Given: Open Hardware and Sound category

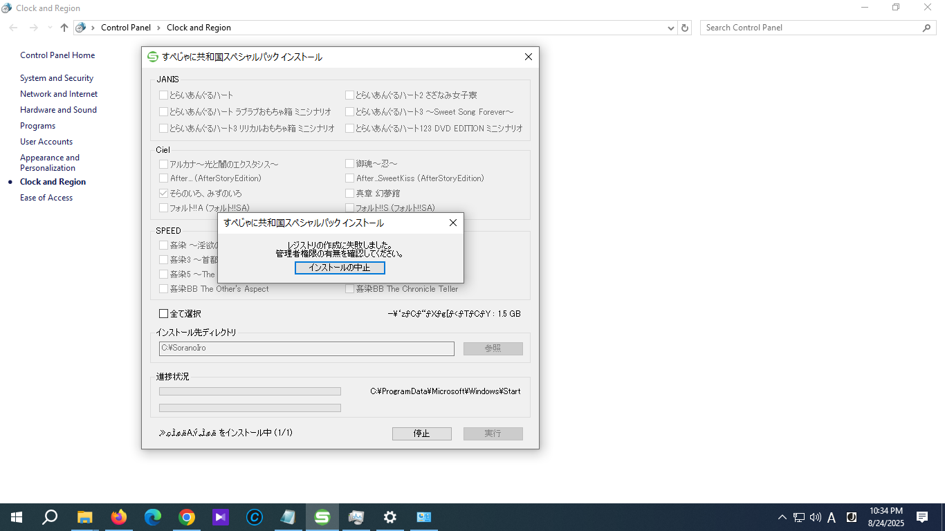Looking at the screenshot, I should [58, 110].
